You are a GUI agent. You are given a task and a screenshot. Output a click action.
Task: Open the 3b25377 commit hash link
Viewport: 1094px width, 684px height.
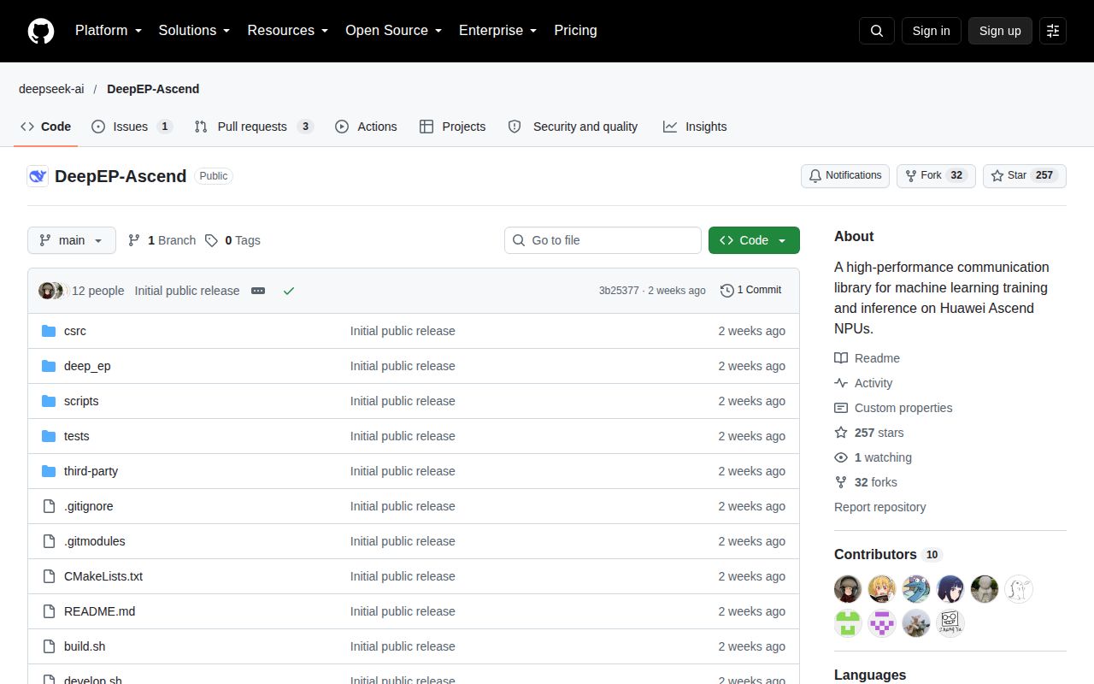coord(619,291)
